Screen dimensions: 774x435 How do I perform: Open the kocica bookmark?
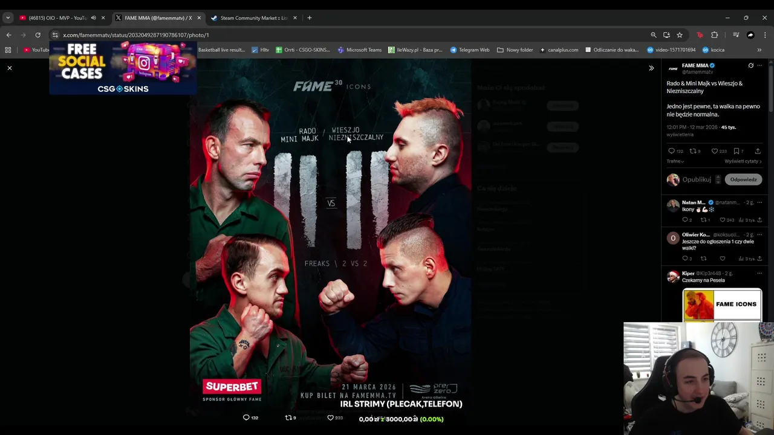pos(714,50)
